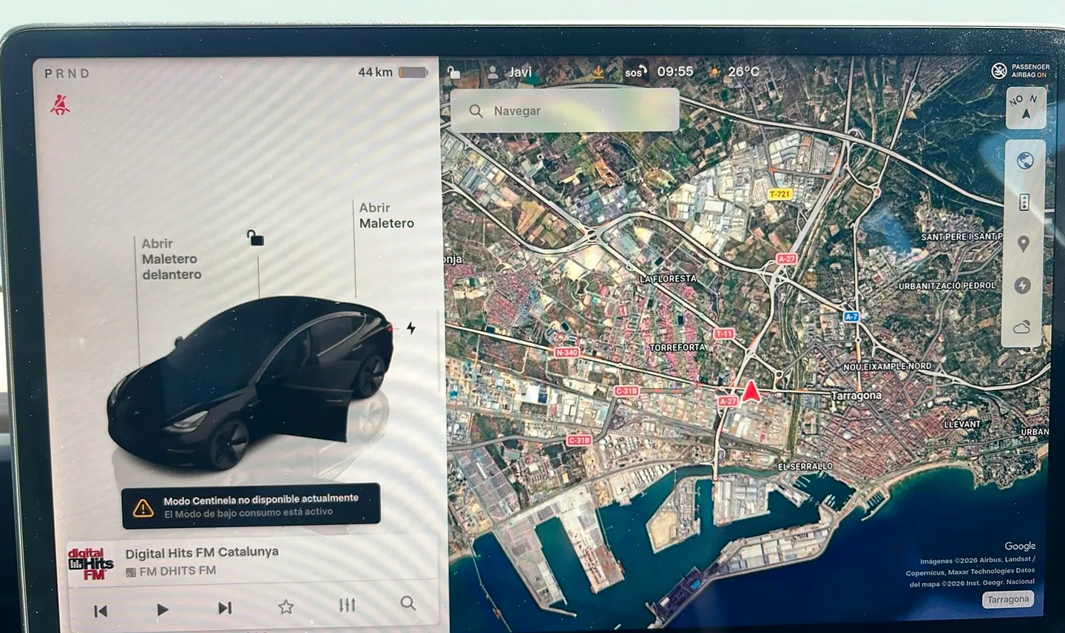Tap the SOS emergency call icon
1065x633 pixels.
[635, 72]
